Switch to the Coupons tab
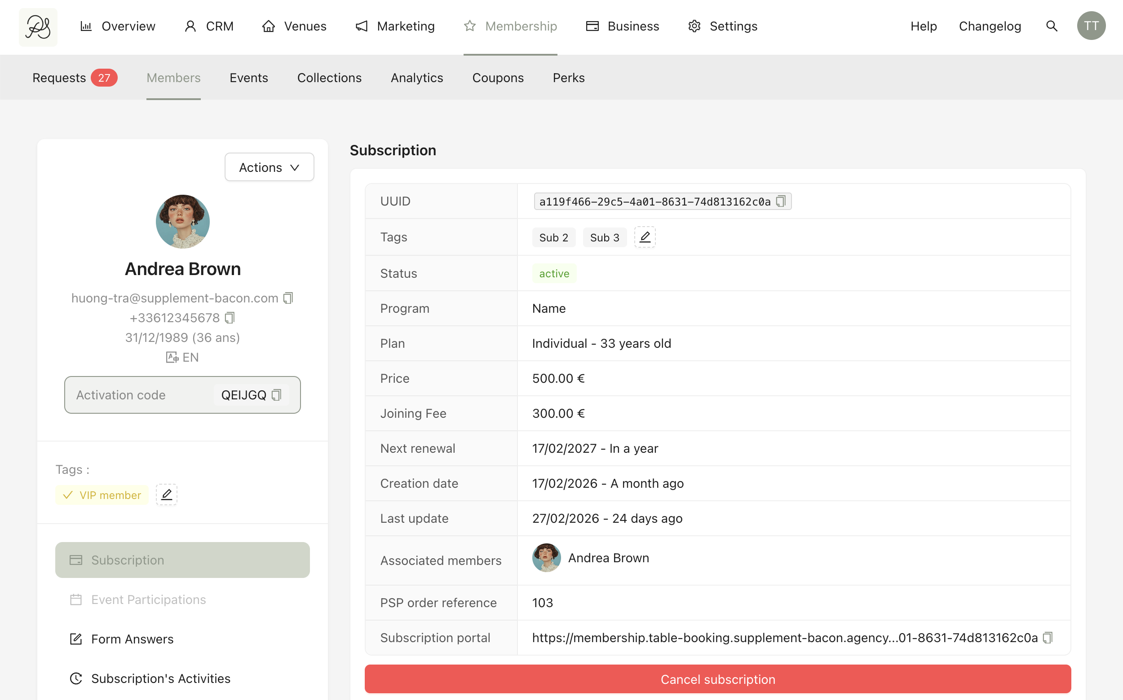Image resolution: width=1123 pixels, height=700 pixels. coord(498,78)
